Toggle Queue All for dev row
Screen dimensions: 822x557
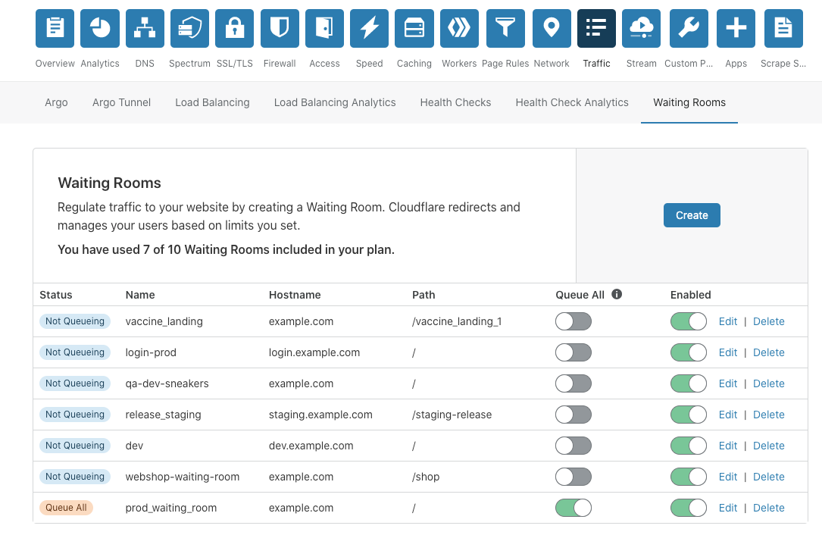click(x=574, y=446)
